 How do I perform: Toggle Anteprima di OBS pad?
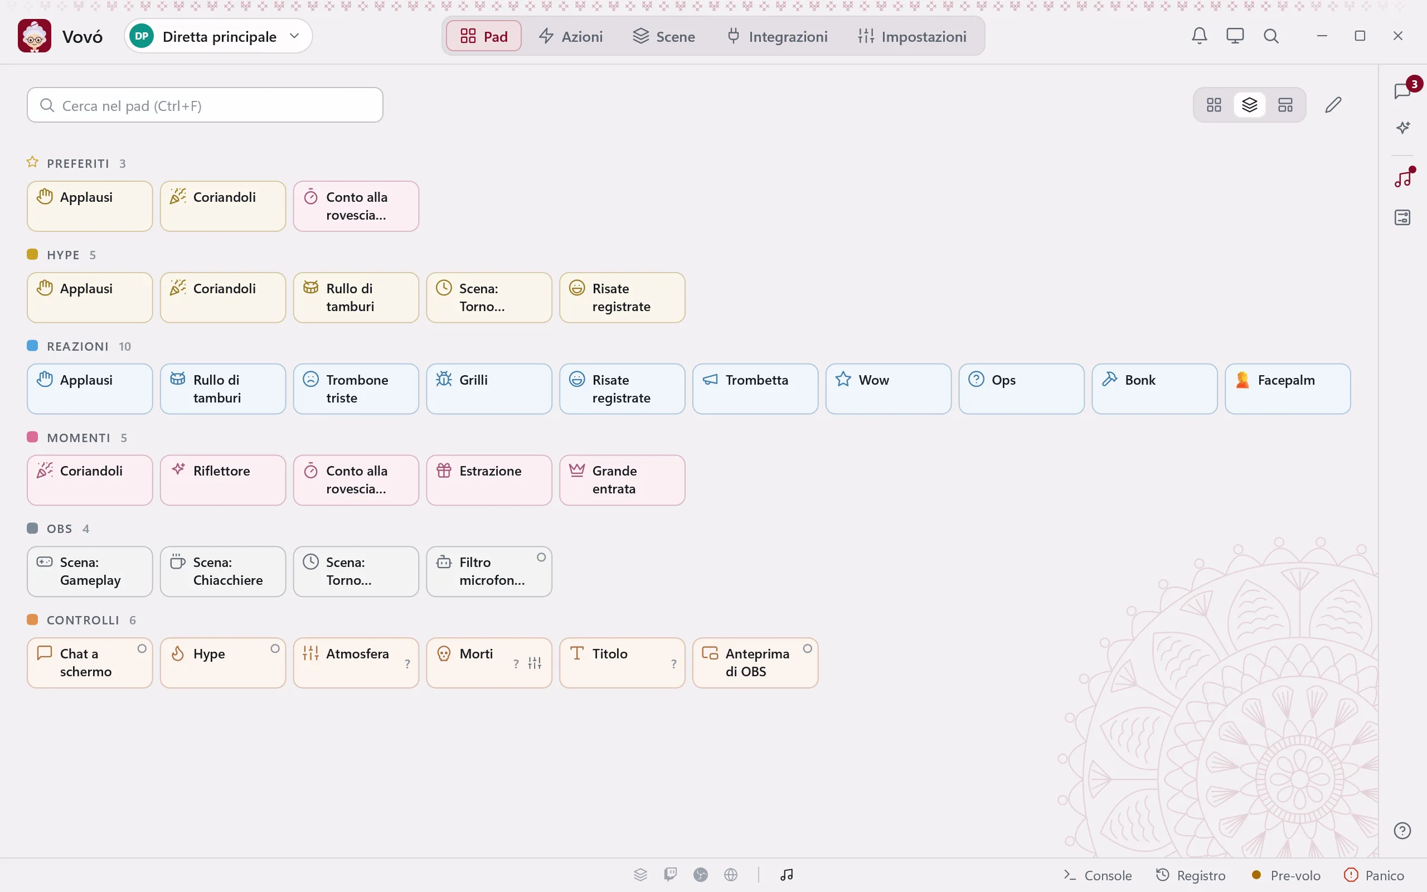[x=755, y=662]
